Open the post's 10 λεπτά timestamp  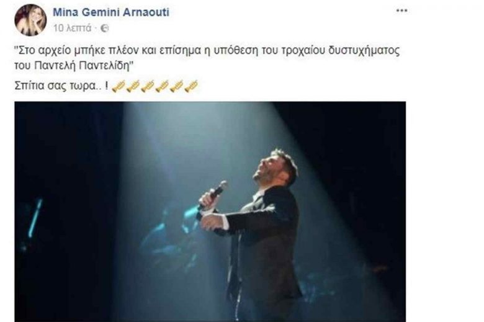(72, 28)
